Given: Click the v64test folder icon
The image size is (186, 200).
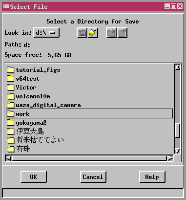Looking at the screenshot, I should (11, 79).
